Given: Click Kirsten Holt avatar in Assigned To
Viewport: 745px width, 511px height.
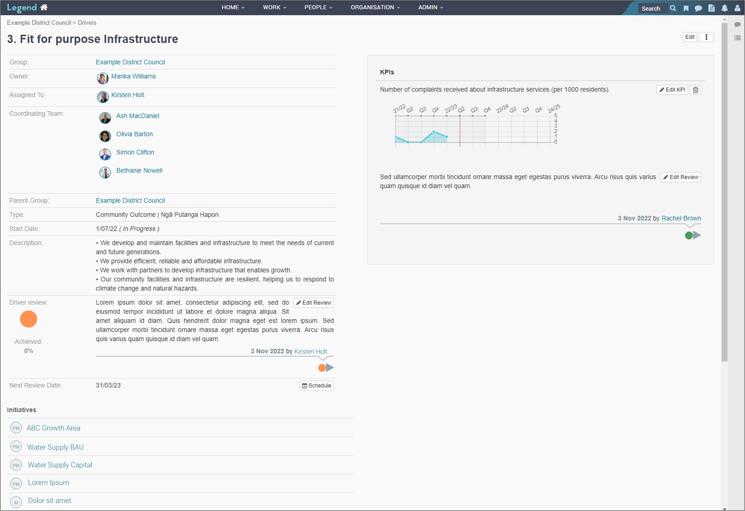Looking at the screenshot, I should click(x=102, y=97).
